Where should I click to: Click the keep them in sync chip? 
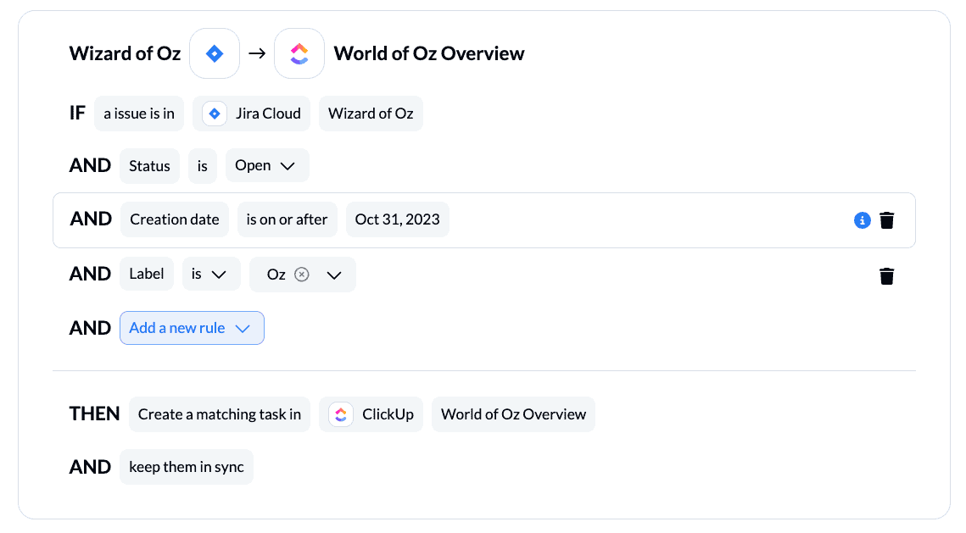pyautogui.click(x=187, y=467)
